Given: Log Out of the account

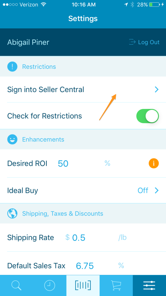Looking at the screenshot, I should [x=144, y=42].
